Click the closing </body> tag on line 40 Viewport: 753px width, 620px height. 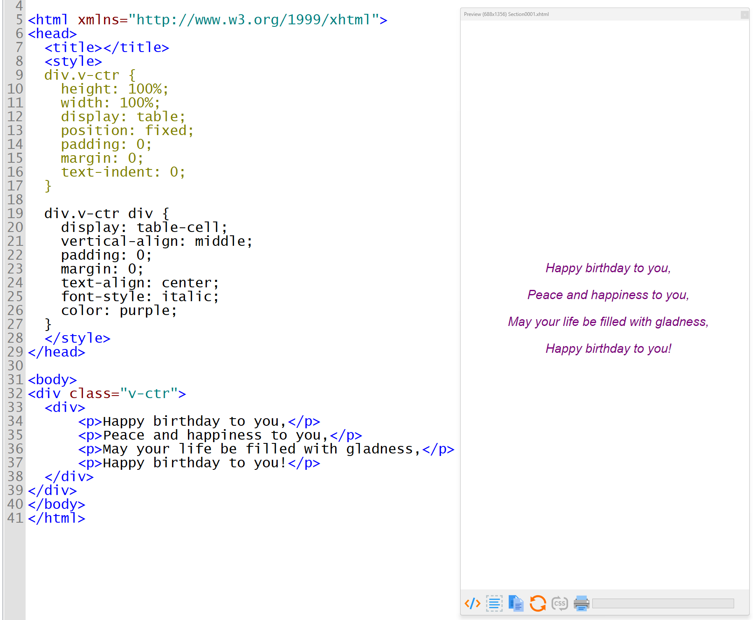coord(57,504)
